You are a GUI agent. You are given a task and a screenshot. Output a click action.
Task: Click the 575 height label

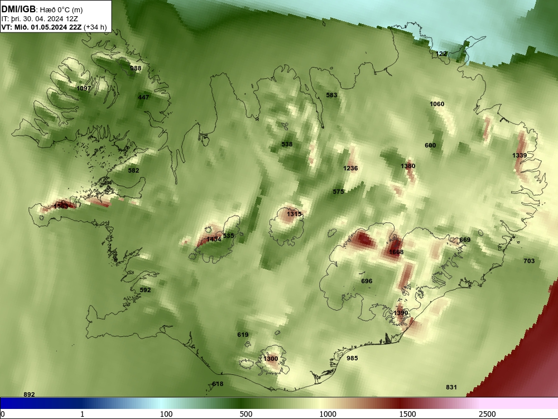[339, 192]
